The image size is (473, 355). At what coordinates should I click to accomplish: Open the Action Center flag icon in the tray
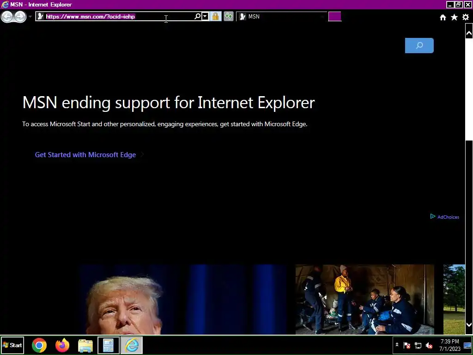407,345
